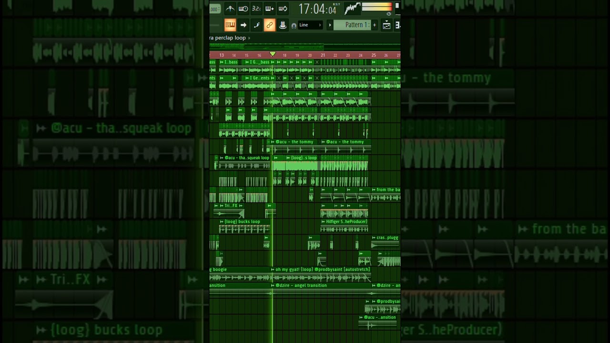
Task: Toggle multilink to controllers chain icon
Action: [x=269, y=25]
